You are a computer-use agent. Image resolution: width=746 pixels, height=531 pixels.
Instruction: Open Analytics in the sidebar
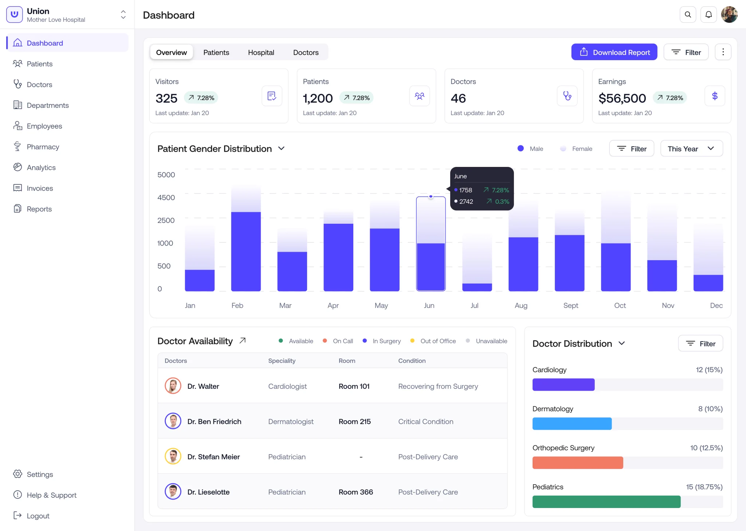click(67, 168)
